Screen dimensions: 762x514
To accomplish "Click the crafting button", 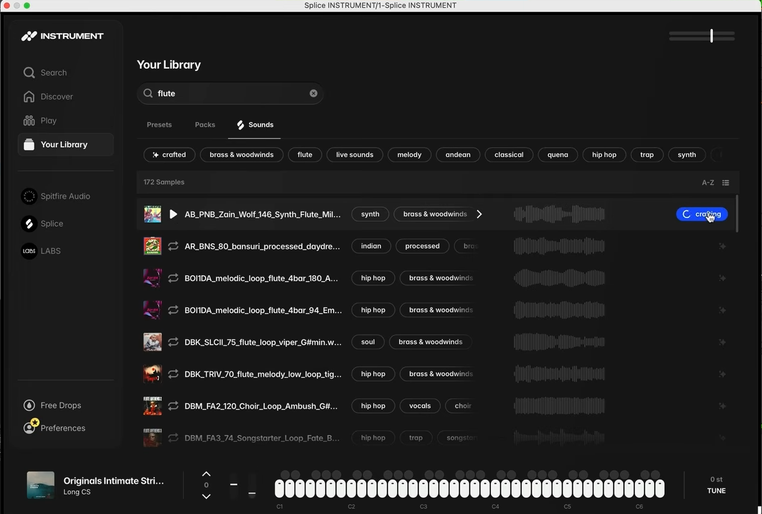I will click(x=702, y=214).
